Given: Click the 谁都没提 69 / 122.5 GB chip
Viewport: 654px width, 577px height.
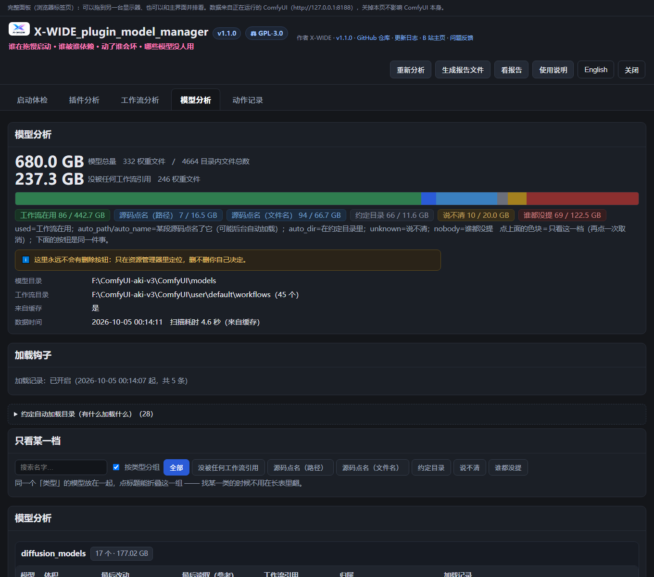Looking at the screenshot, I should 562,215.
